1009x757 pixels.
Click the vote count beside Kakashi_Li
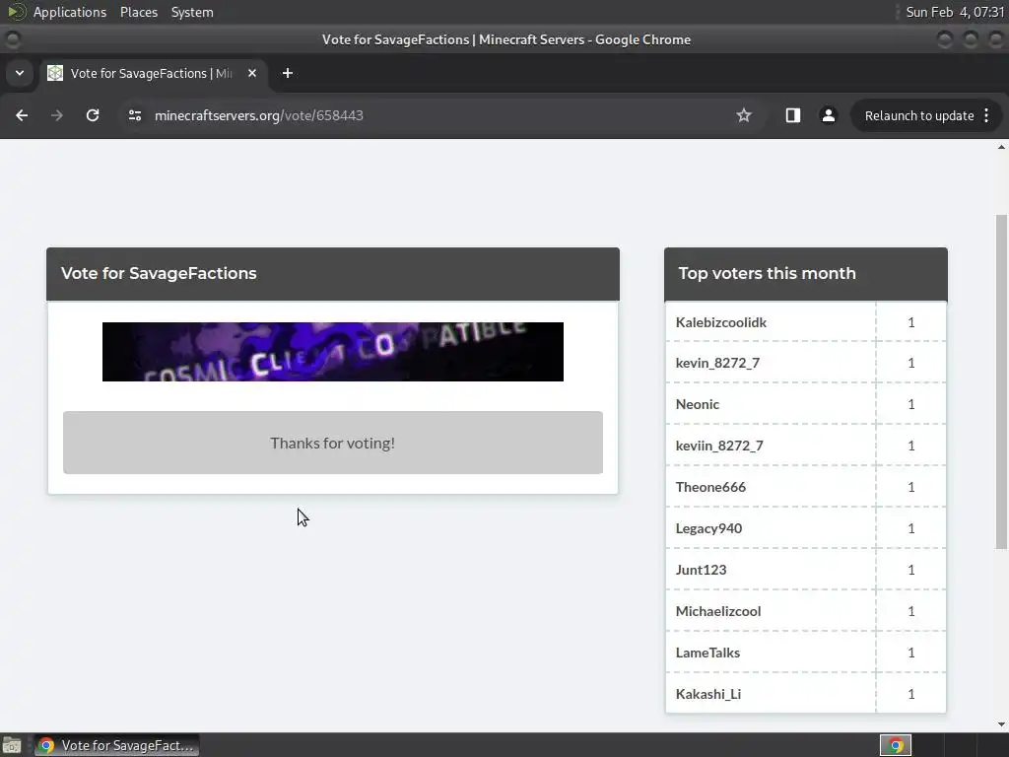tap(911, 694)
